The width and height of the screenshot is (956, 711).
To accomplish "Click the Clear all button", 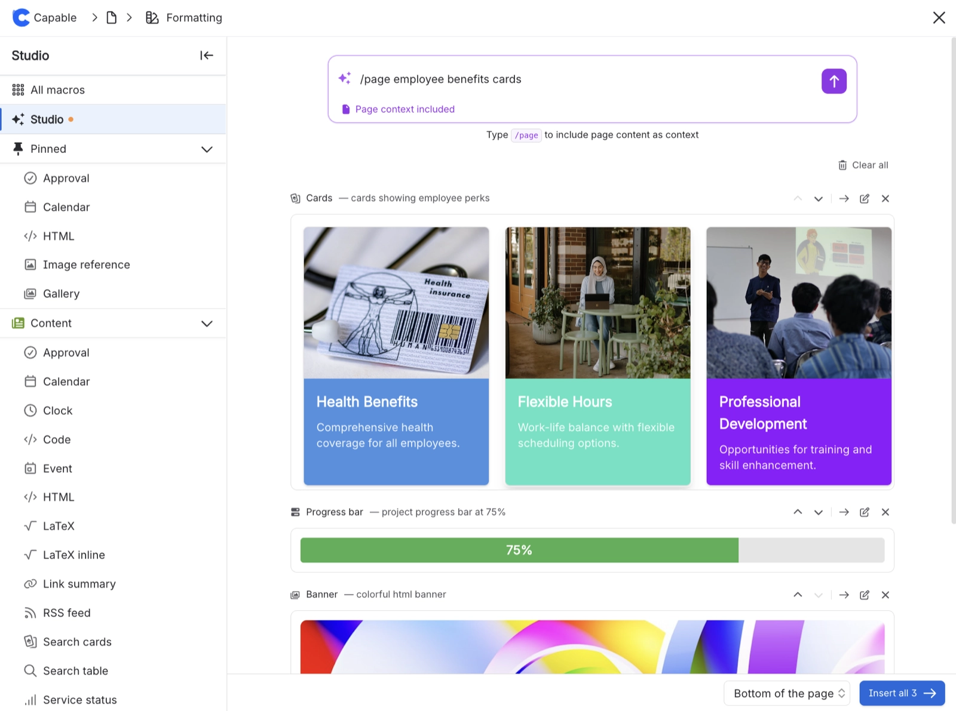I will click(863, 165).
